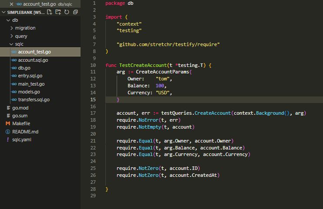Click the account_test.go entry in open editors

click(39, 4)
